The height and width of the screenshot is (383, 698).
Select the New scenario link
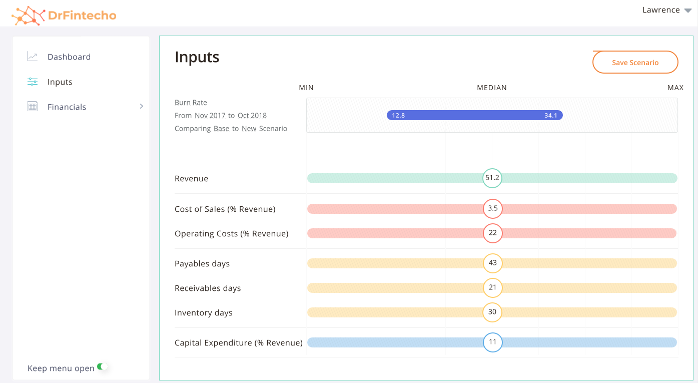[249, 128]
